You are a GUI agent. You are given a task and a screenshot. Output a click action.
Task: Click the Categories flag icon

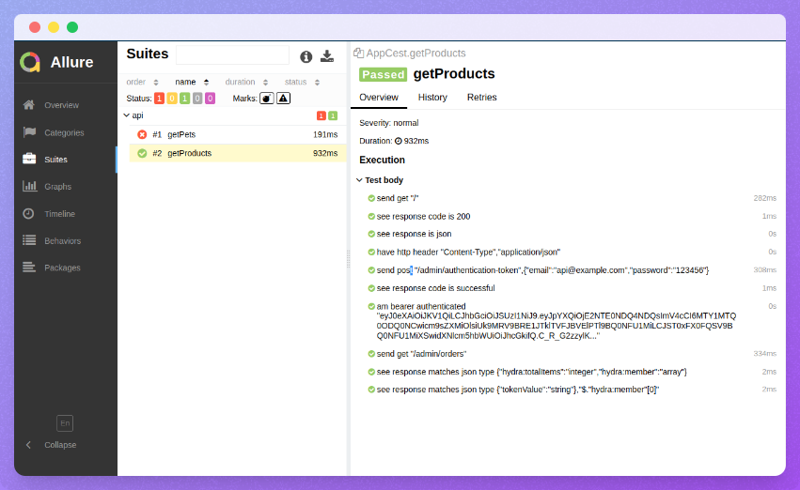click(x=29, y=132)
